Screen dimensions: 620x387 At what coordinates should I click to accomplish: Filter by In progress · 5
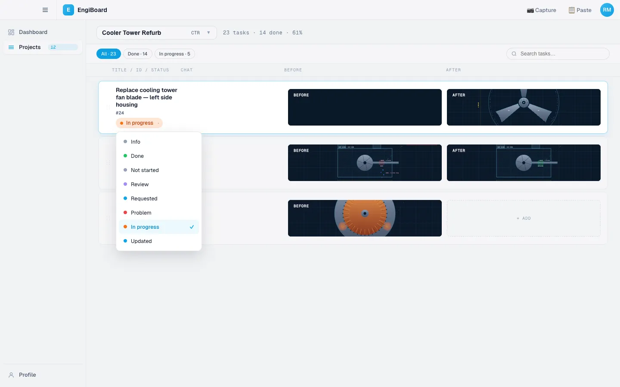click(x=174, y=54)
